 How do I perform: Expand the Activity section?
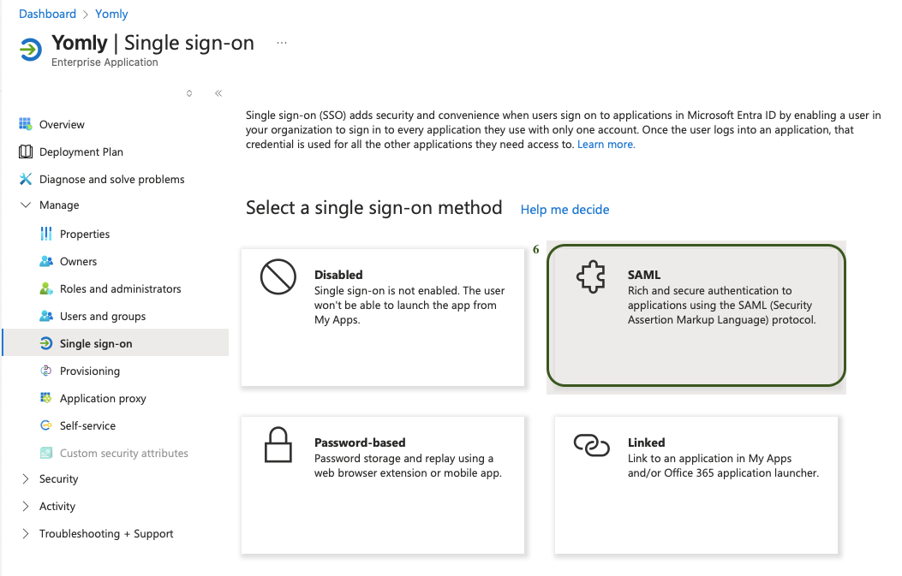click(x=26, y=507)
